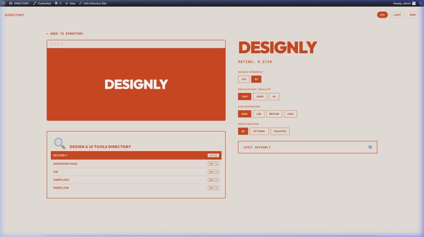Click the Mobile Friendly label
The image size is (424, 237).
pos(250,72)
